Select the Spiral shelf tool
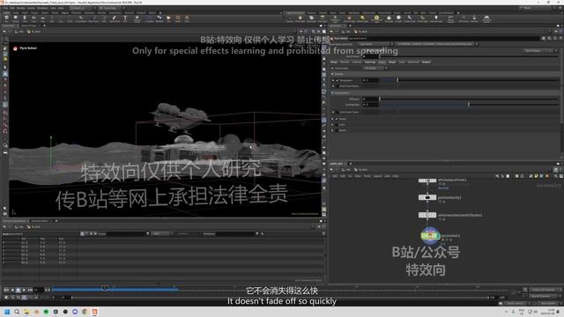This screenshot has height=317, width=564. (178, 18)
